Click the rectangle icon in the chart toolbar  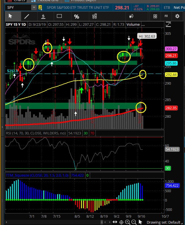(x=59, y=16)
